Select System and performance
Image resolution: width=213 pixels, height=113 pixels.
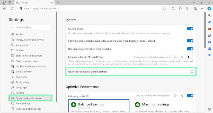[x=30, y=98]
